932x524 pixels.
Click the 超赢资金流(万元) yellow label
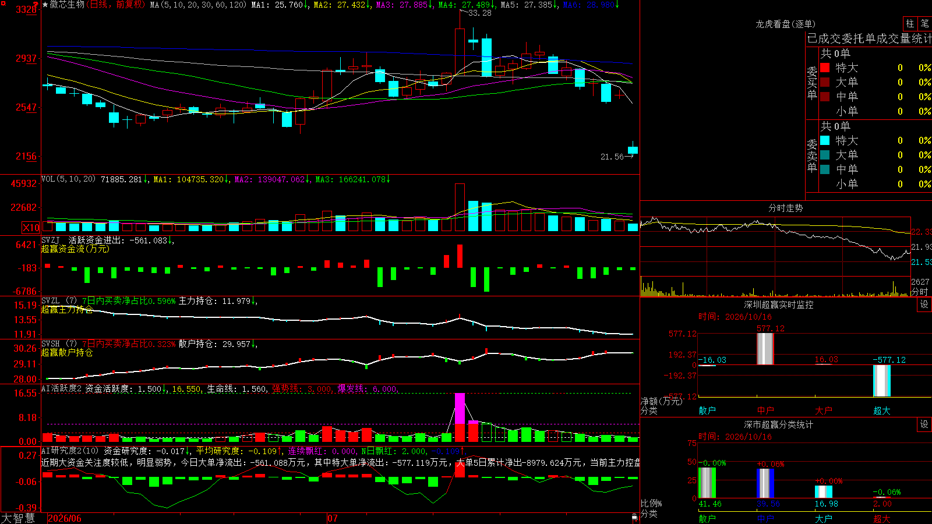75,249
